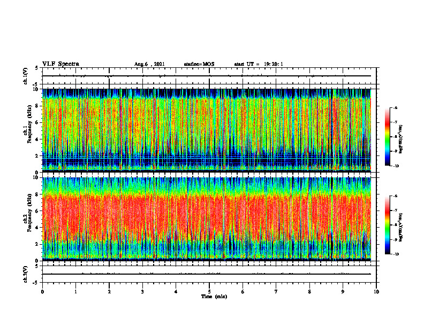424x327 pixels.
Task: Click the ch.1 voltage waveform trace
Action: (x=207, y=76)
